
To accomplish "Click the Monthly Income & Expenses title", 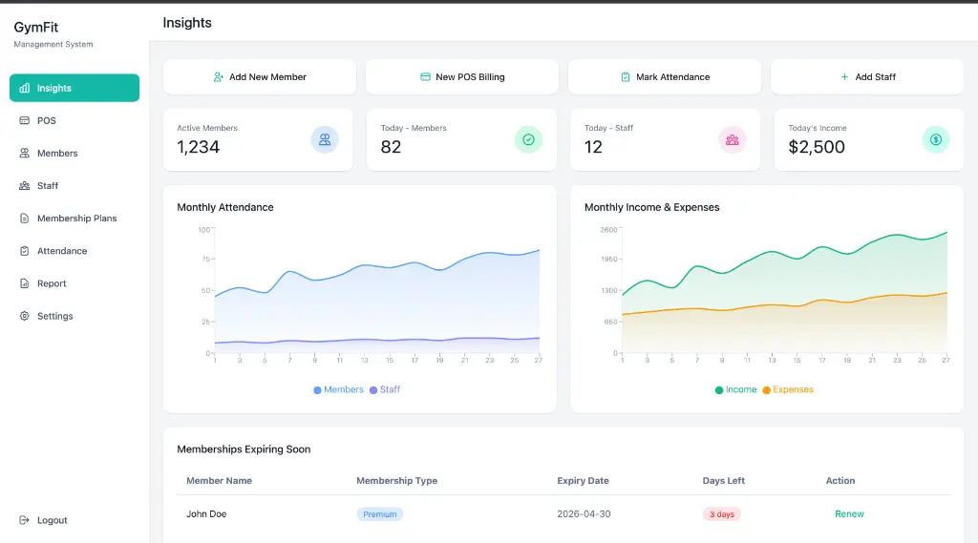I will (x=651, y=208).
